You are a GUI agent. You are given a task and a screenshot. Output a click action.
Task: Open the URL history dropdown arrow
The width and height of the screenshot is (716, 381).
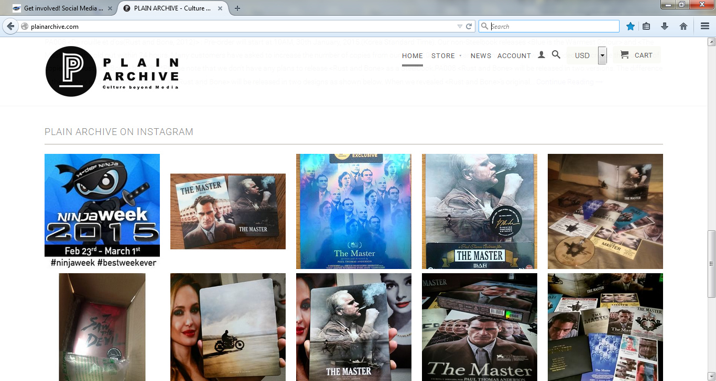coord(460,26)
